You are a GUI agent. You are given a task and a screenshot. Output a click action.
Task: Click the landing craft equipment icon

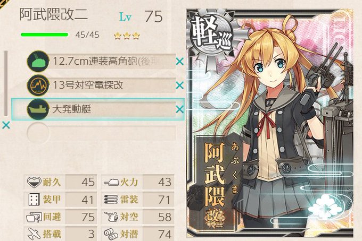tap(38, 109)
